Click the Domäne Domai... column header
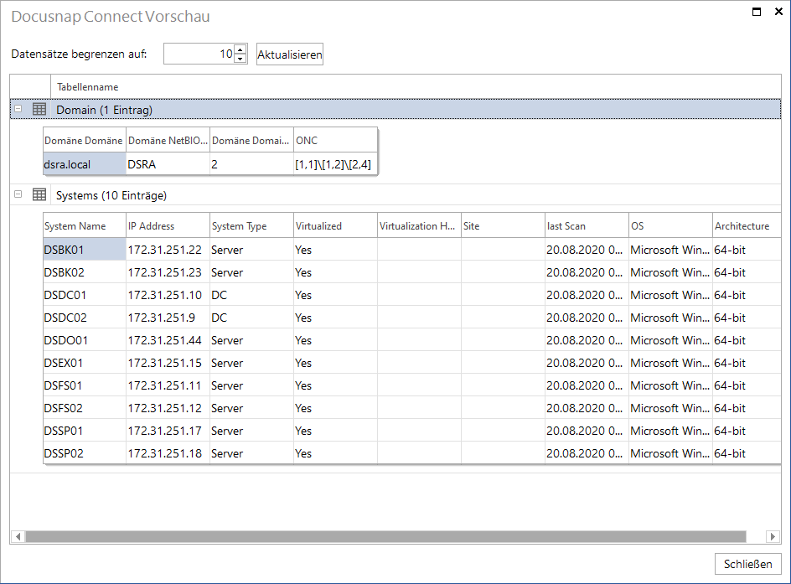Image resolution: width=791 pixels, height=584 pixels. coord(251,141)
